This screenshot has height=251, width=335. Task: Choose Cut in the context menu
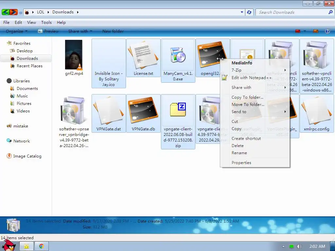coord(255,122)
